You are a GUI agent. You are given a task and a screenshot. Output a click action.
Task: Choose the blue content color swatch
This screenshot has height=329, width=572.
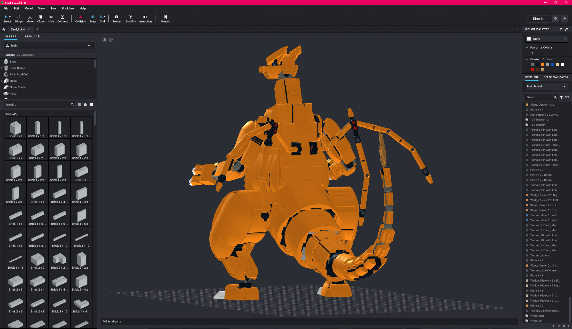click(553, 65)
